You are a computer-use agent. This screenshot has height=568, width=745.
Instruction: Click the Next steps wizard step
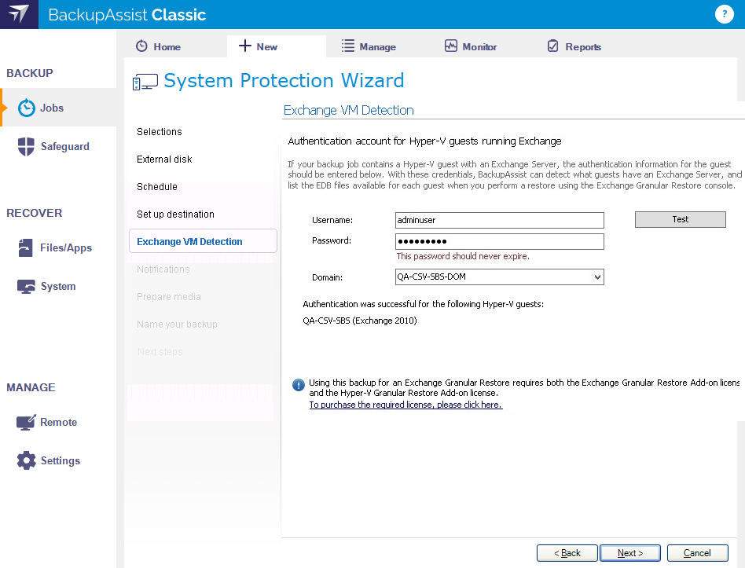160,352
